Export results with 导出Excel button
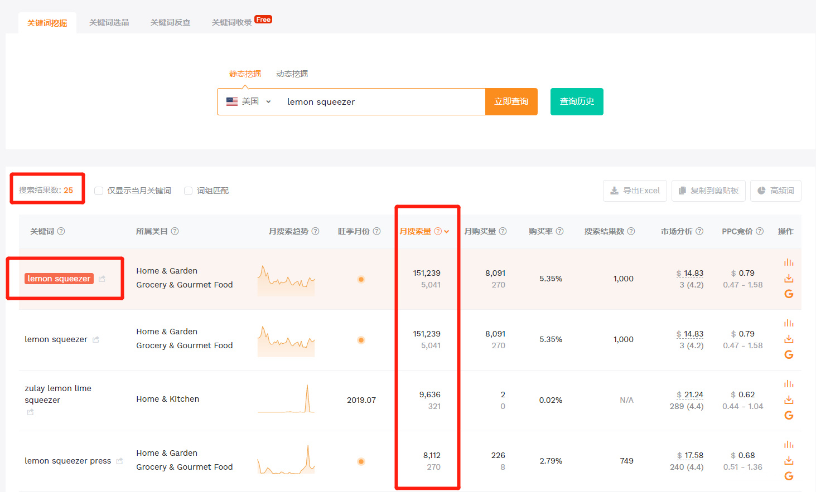 635,191
